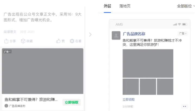
Task: Click the Wi-Fi icon in phone status bar
Action: (x=179, y=24)
